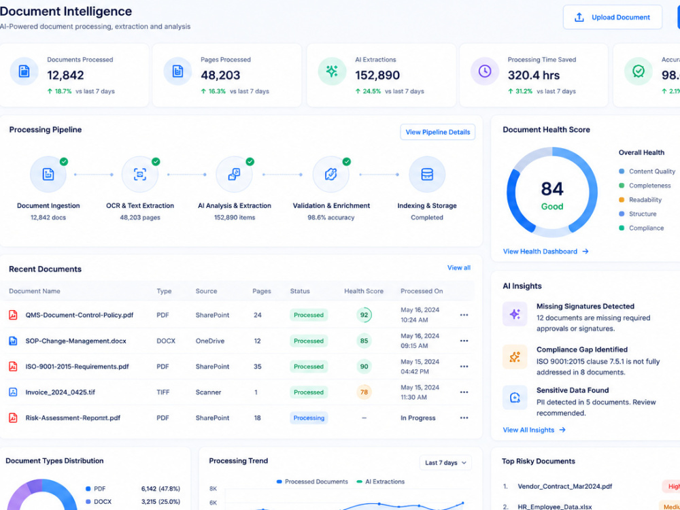This screenshot has height=510, width=680.
Task: Click View Pipeline Details button
Action: 437,132
